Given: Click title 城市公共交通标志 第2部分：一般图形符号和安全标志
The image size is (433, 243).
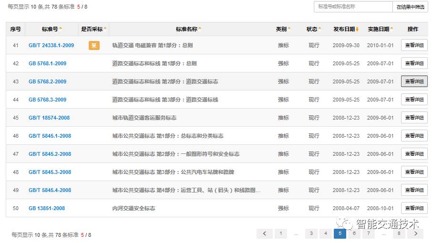Looking at the screenshot, I should [176, 154].
